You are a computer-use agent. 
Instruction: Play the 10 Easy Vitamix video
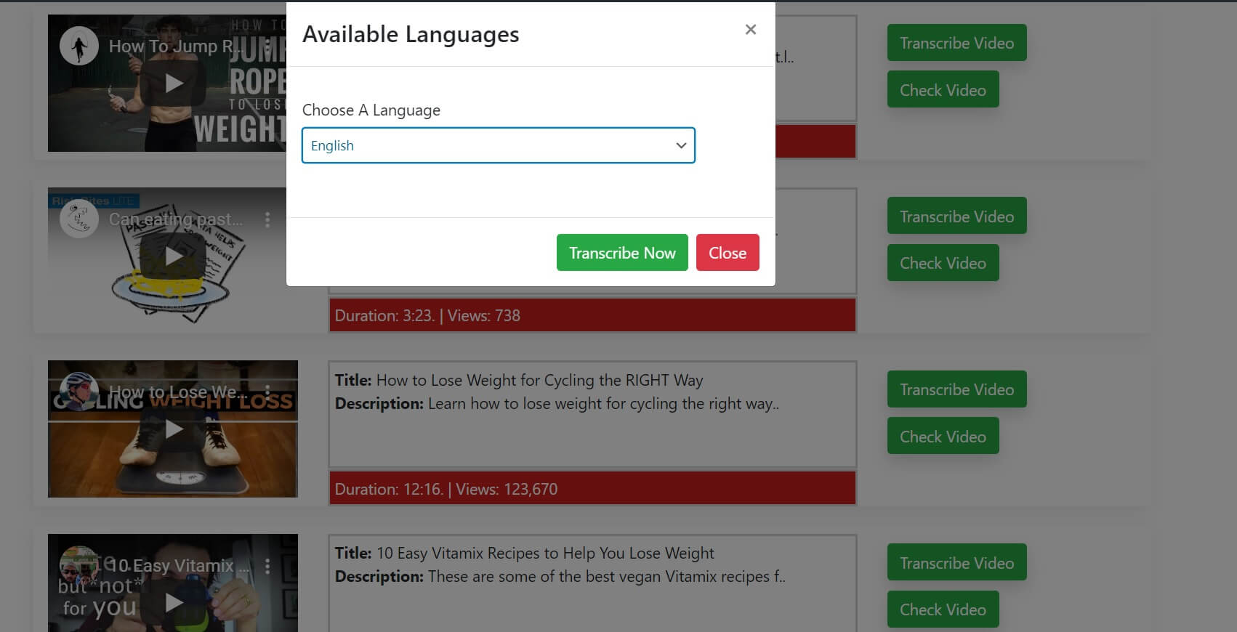(173, 602)
